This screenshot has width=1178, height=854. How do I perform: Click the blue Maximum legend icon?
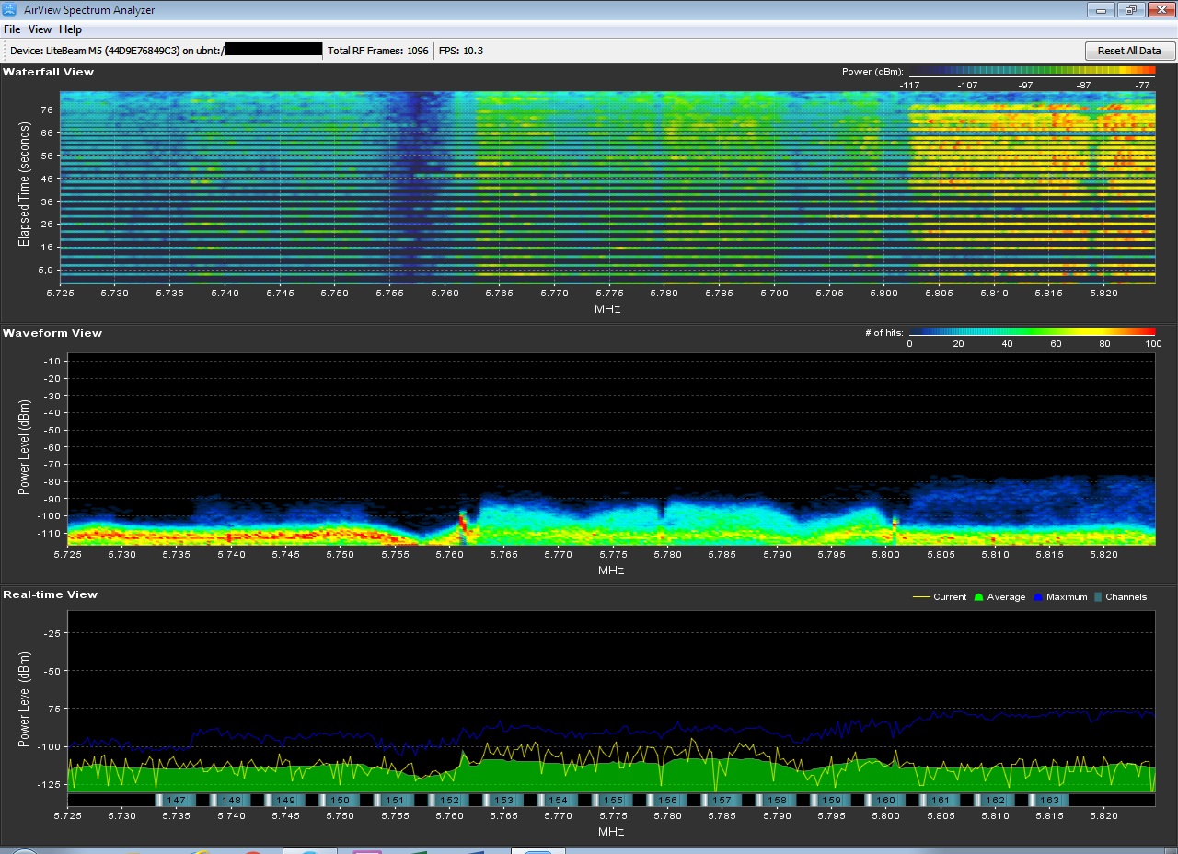pyautogui.click(x=1038, y=597)
